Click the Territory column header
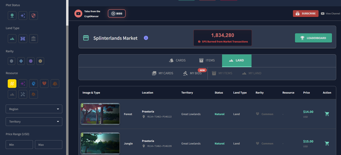 (x=187, y=93)
